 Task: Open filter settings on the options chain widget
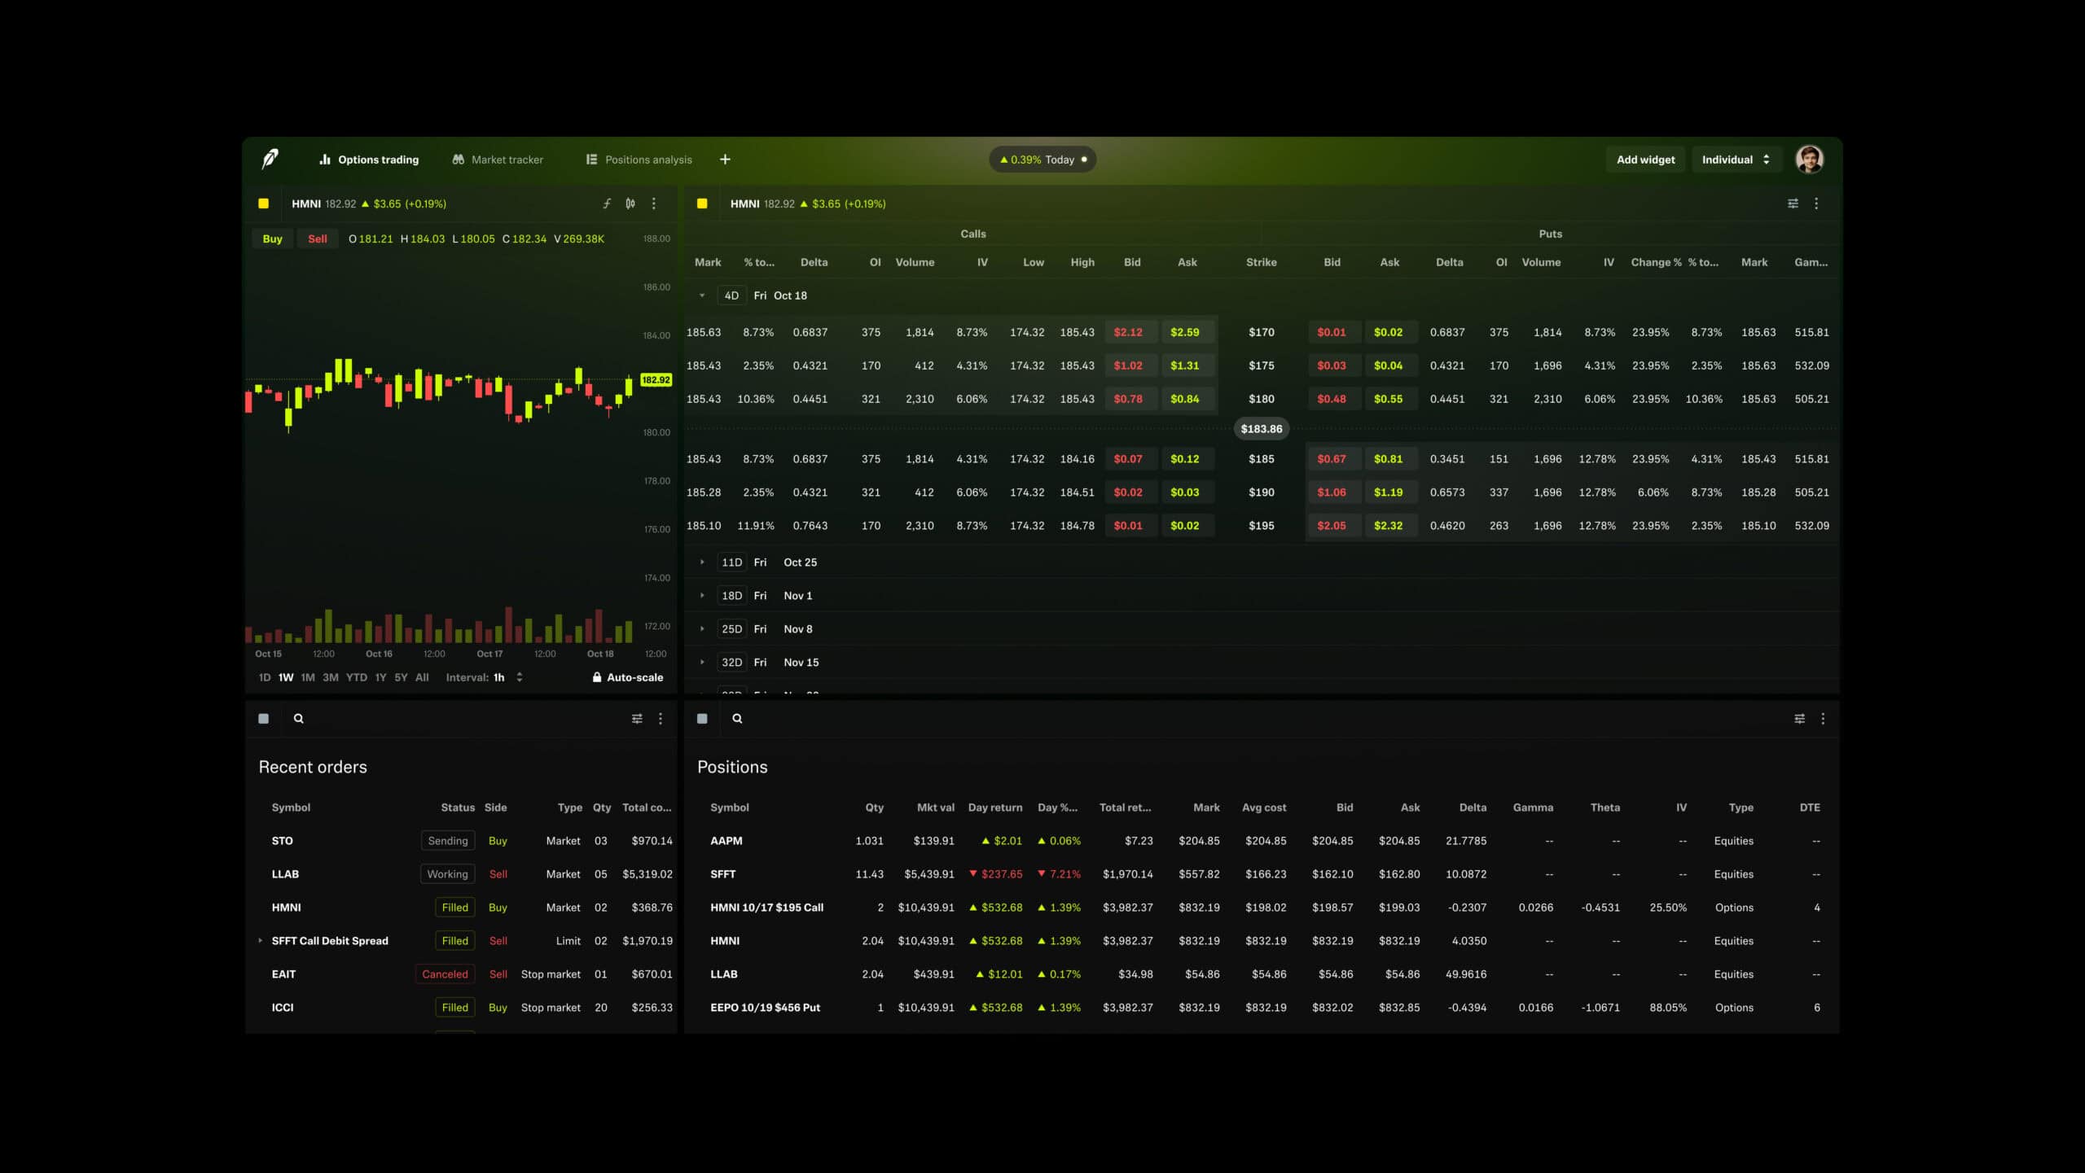coord(1793,204)
